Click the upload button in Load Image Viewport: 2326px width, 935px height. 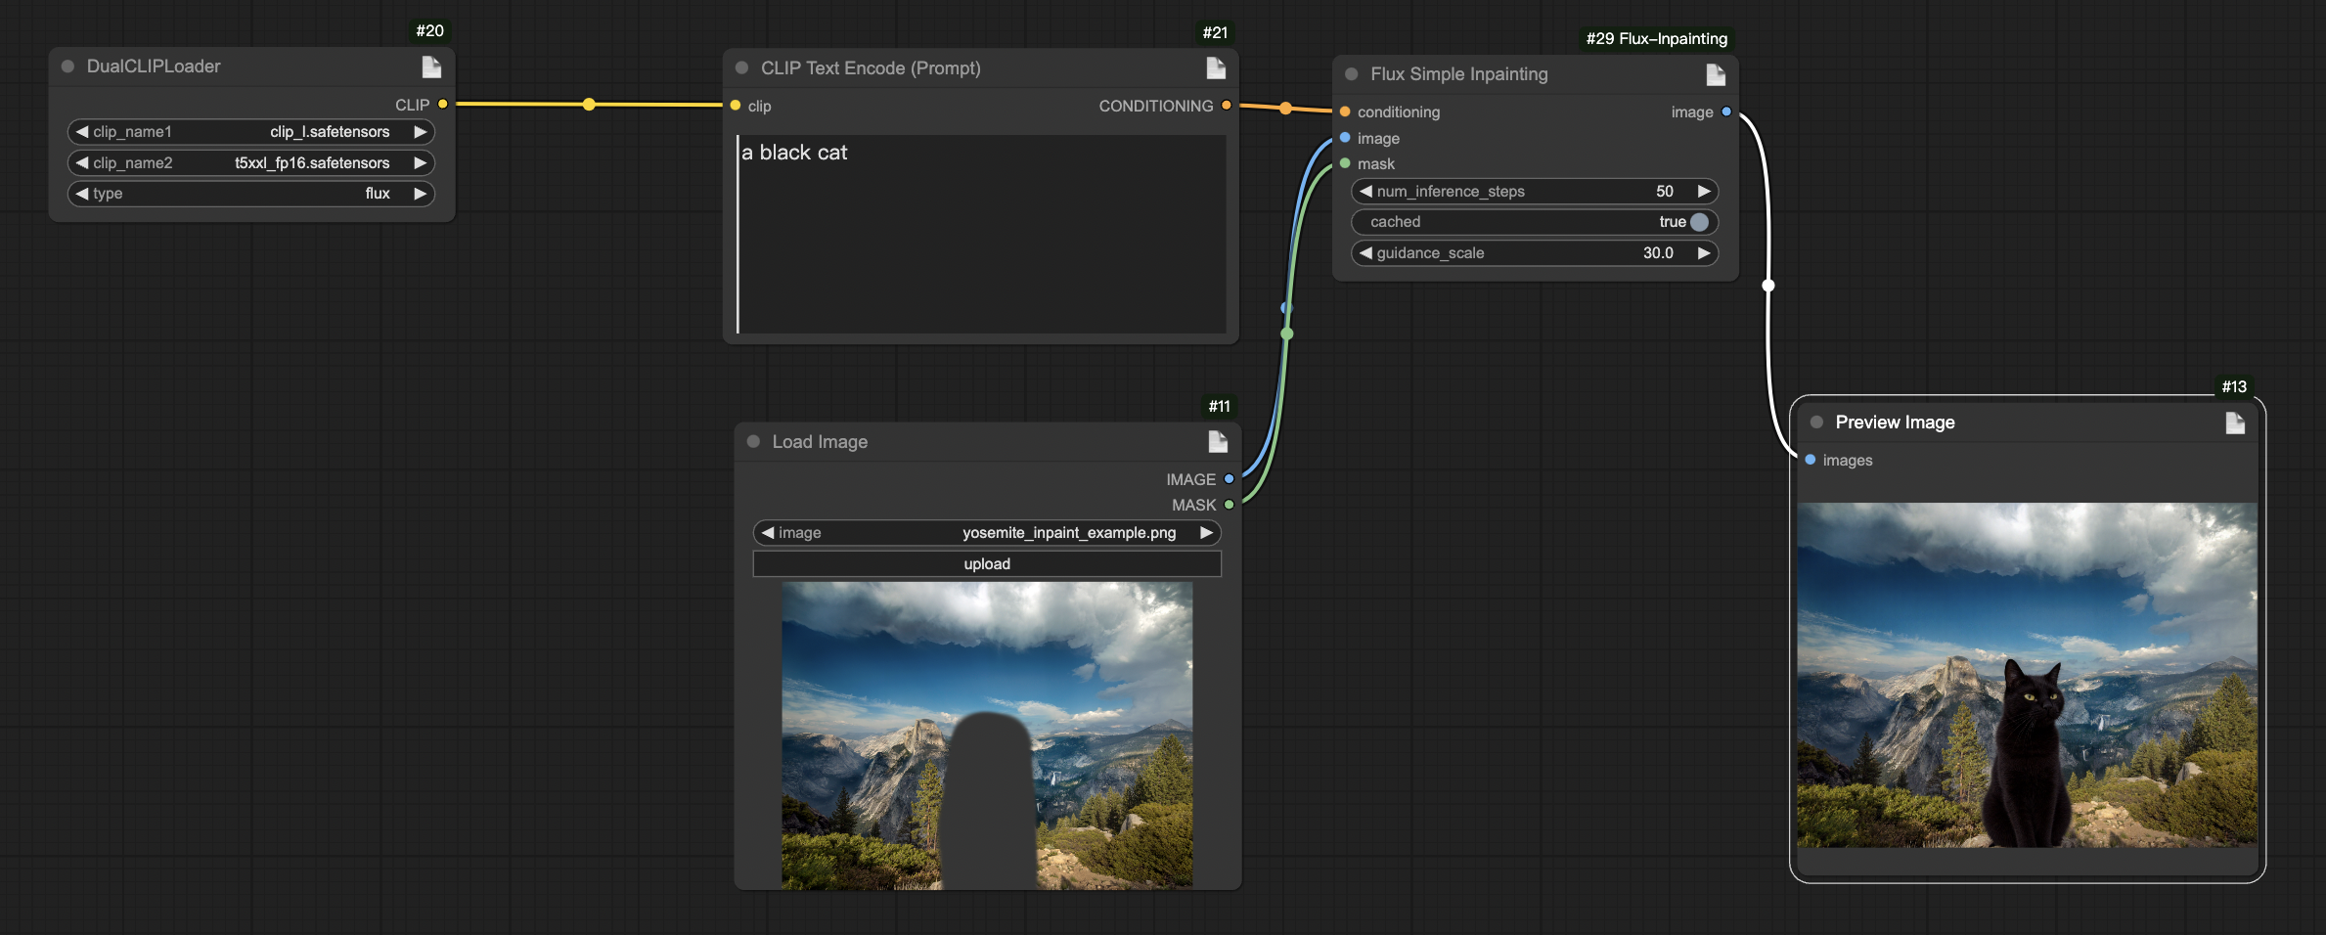point(987,564)
